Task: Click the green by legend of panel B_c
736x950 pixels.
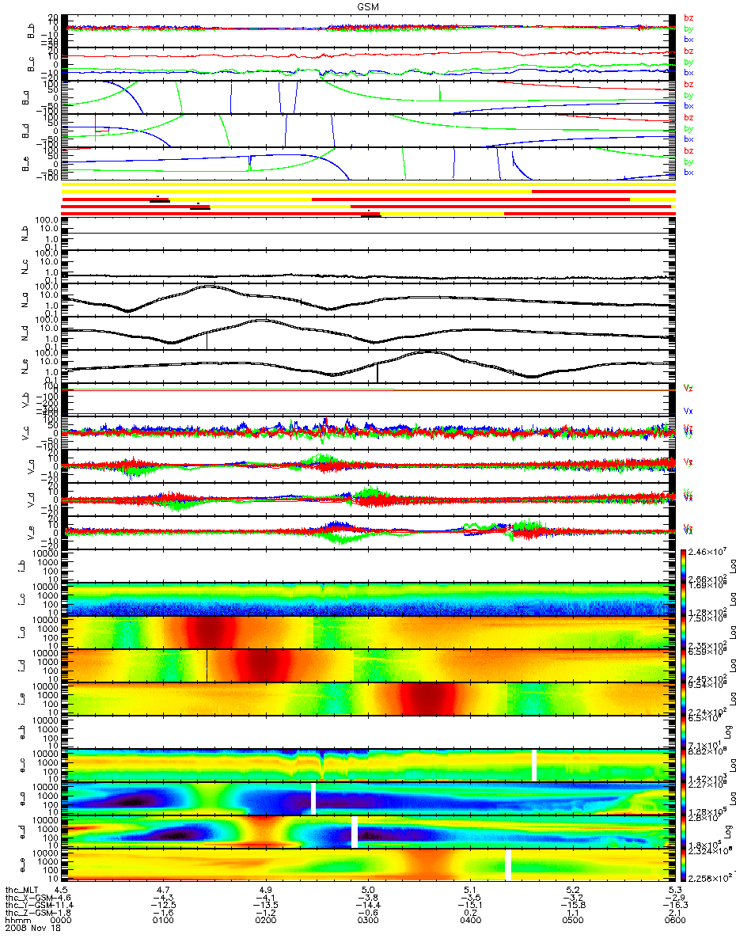Action: point(689,62)
